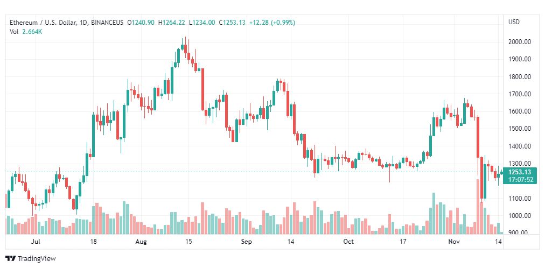The image size is (545, 268).
Task: Click the countdown timer 17:07:52
Action: point(520,180)
